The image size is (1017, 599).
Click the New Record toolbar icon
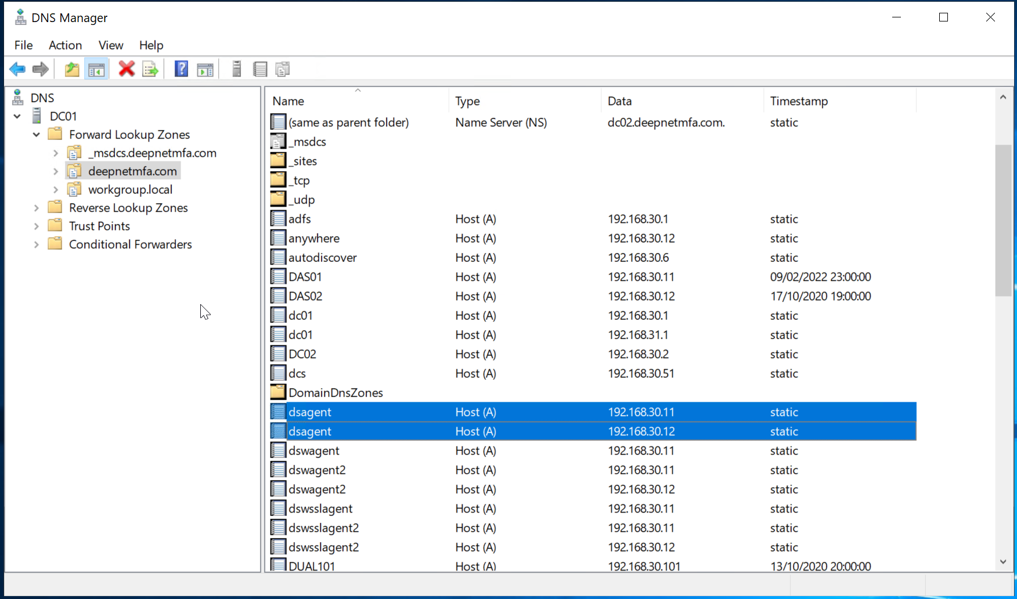pos(260,70)
